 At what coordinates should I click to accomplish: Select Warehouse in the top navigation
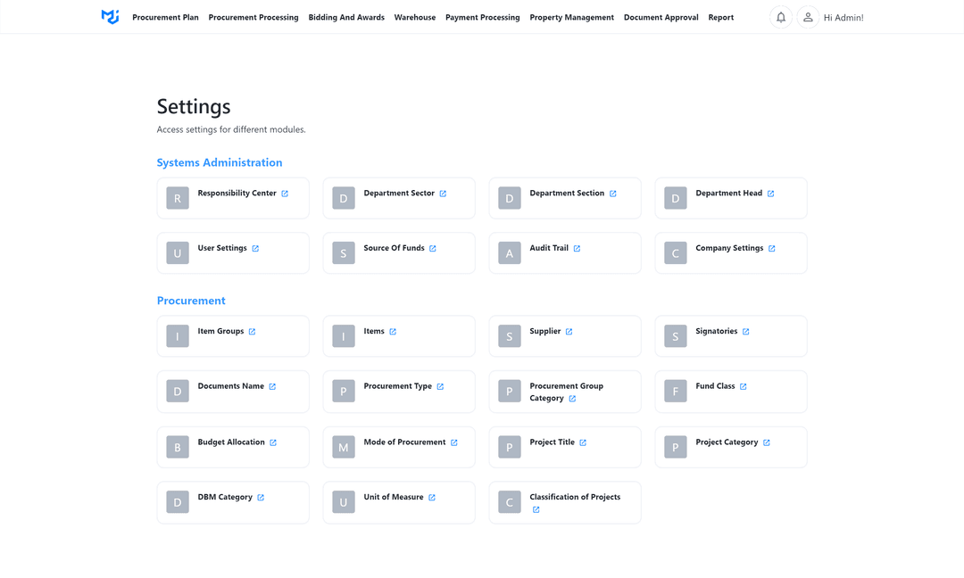415,17
